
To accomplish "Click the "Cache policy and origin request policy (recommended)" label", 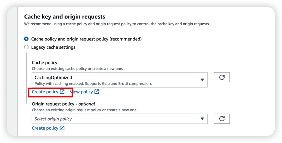I will [x=86, y=39].
